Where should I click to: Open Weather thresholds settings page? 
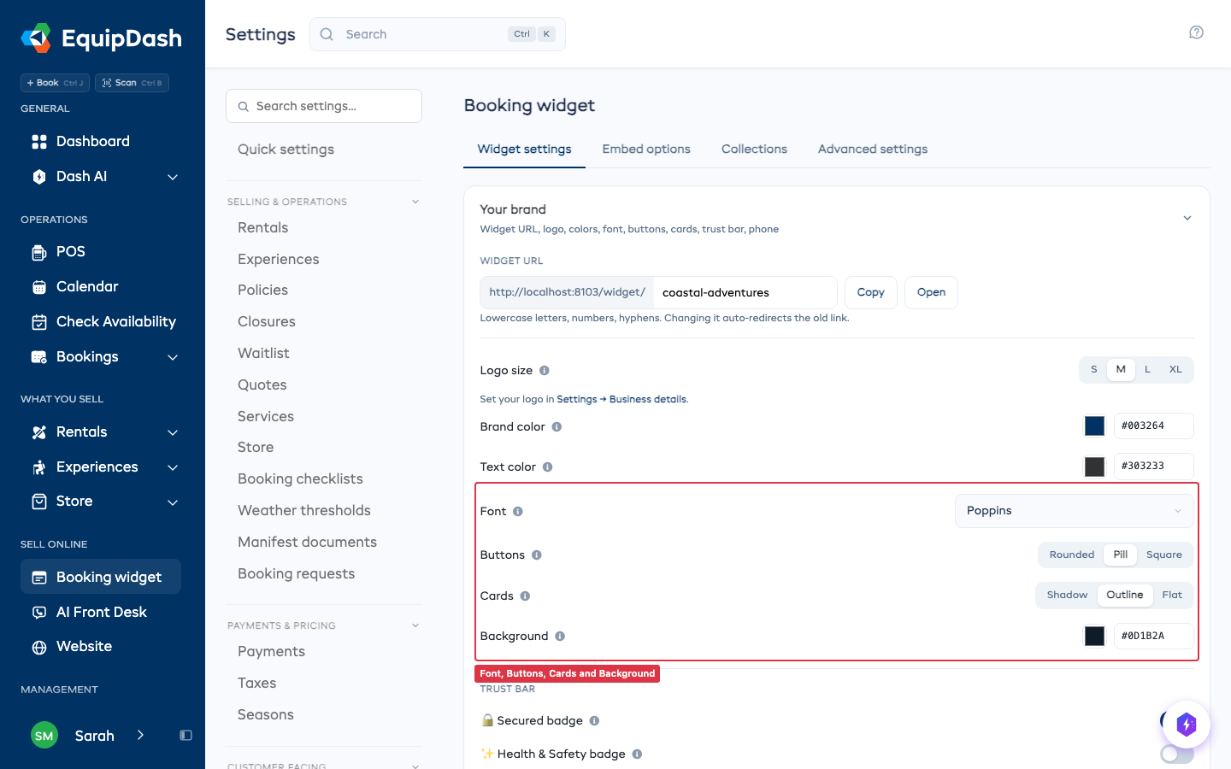pos(304,510)
